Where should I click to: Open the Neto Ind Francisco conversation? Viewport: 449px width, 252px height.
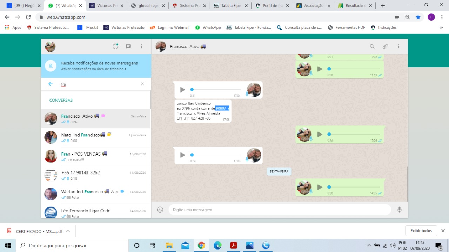coord(95,137)
